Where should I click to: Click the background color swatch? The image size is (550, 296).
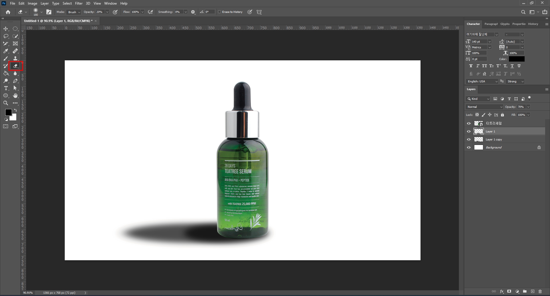click(14, 118)
